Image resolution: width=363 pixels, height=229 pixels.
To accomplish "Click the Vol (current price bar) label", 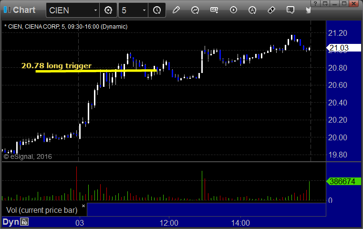I will click(x=41, y=210).
